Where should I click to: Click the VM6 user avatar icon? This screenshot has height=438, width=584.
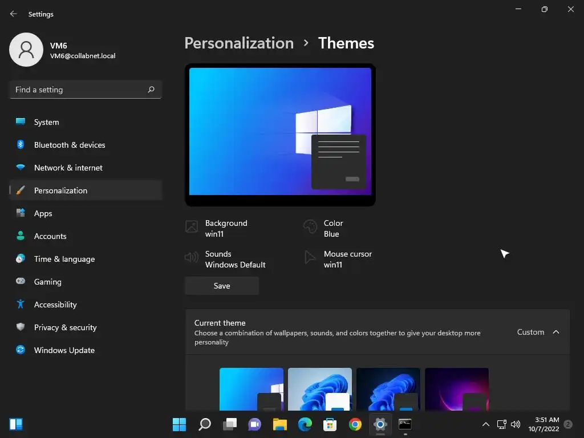(26, 50)
